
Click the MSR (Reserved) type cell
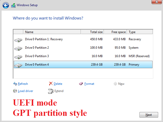pyautogui.click(x=139, y=56)
